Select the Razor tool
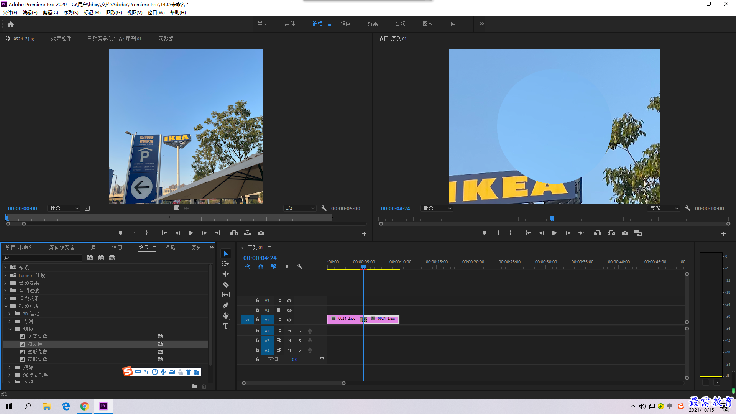736x414 pixels. (x=226, y=284)
